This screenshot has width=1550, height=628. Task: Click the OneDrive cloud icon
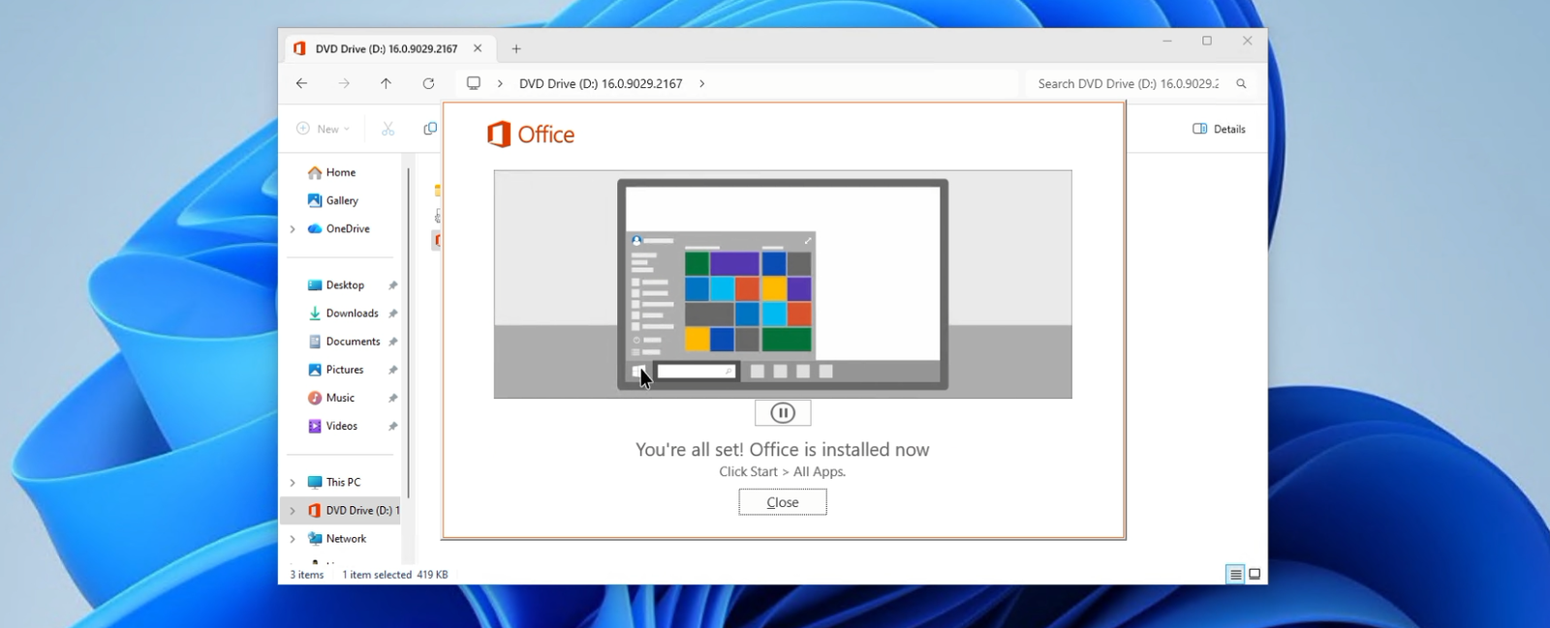tap(315, 228)
